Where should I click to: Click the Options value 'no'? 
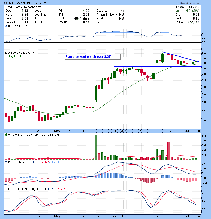(122, 11)
